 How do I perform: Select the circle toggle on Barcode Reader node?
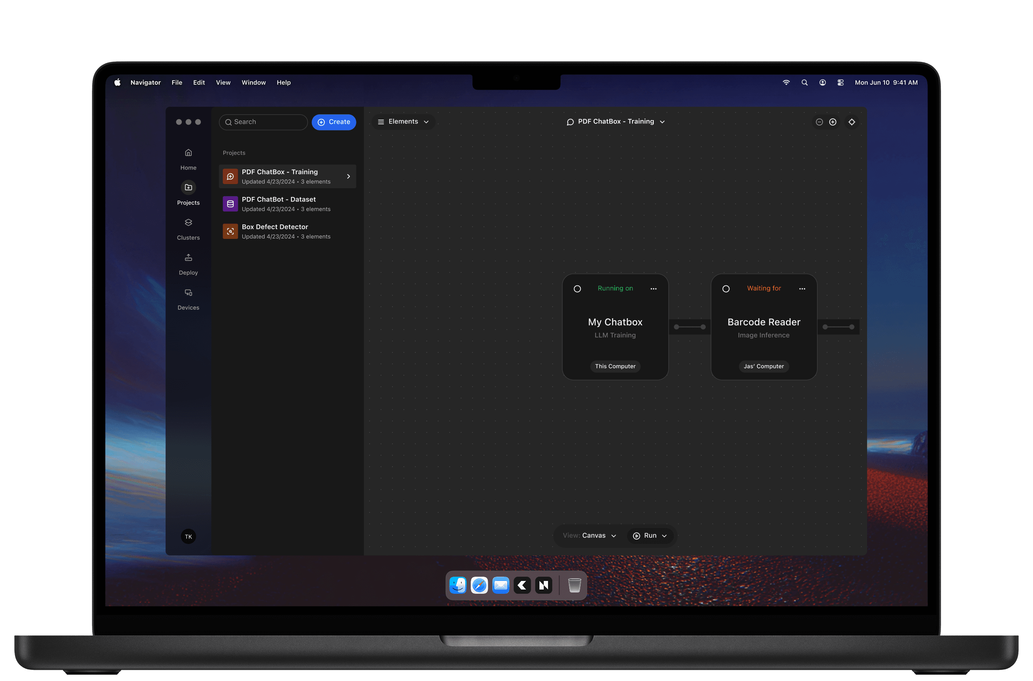coord(726,288)
